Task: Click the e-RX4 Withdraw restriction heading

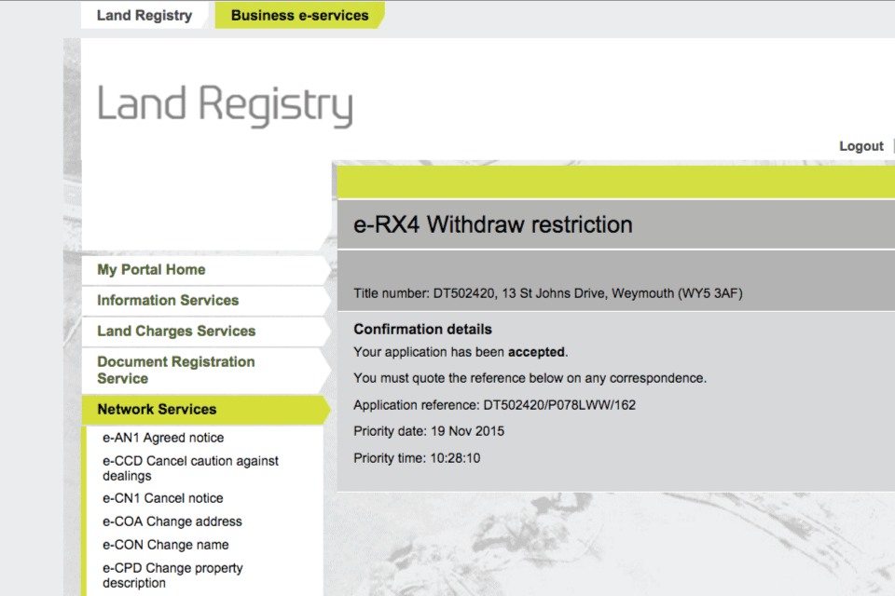Action: [x=493, y=224]
